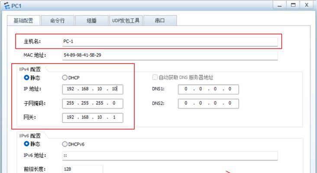Close the PC1 window
This screenshot has width=317, height=173.
coord(307,5)
